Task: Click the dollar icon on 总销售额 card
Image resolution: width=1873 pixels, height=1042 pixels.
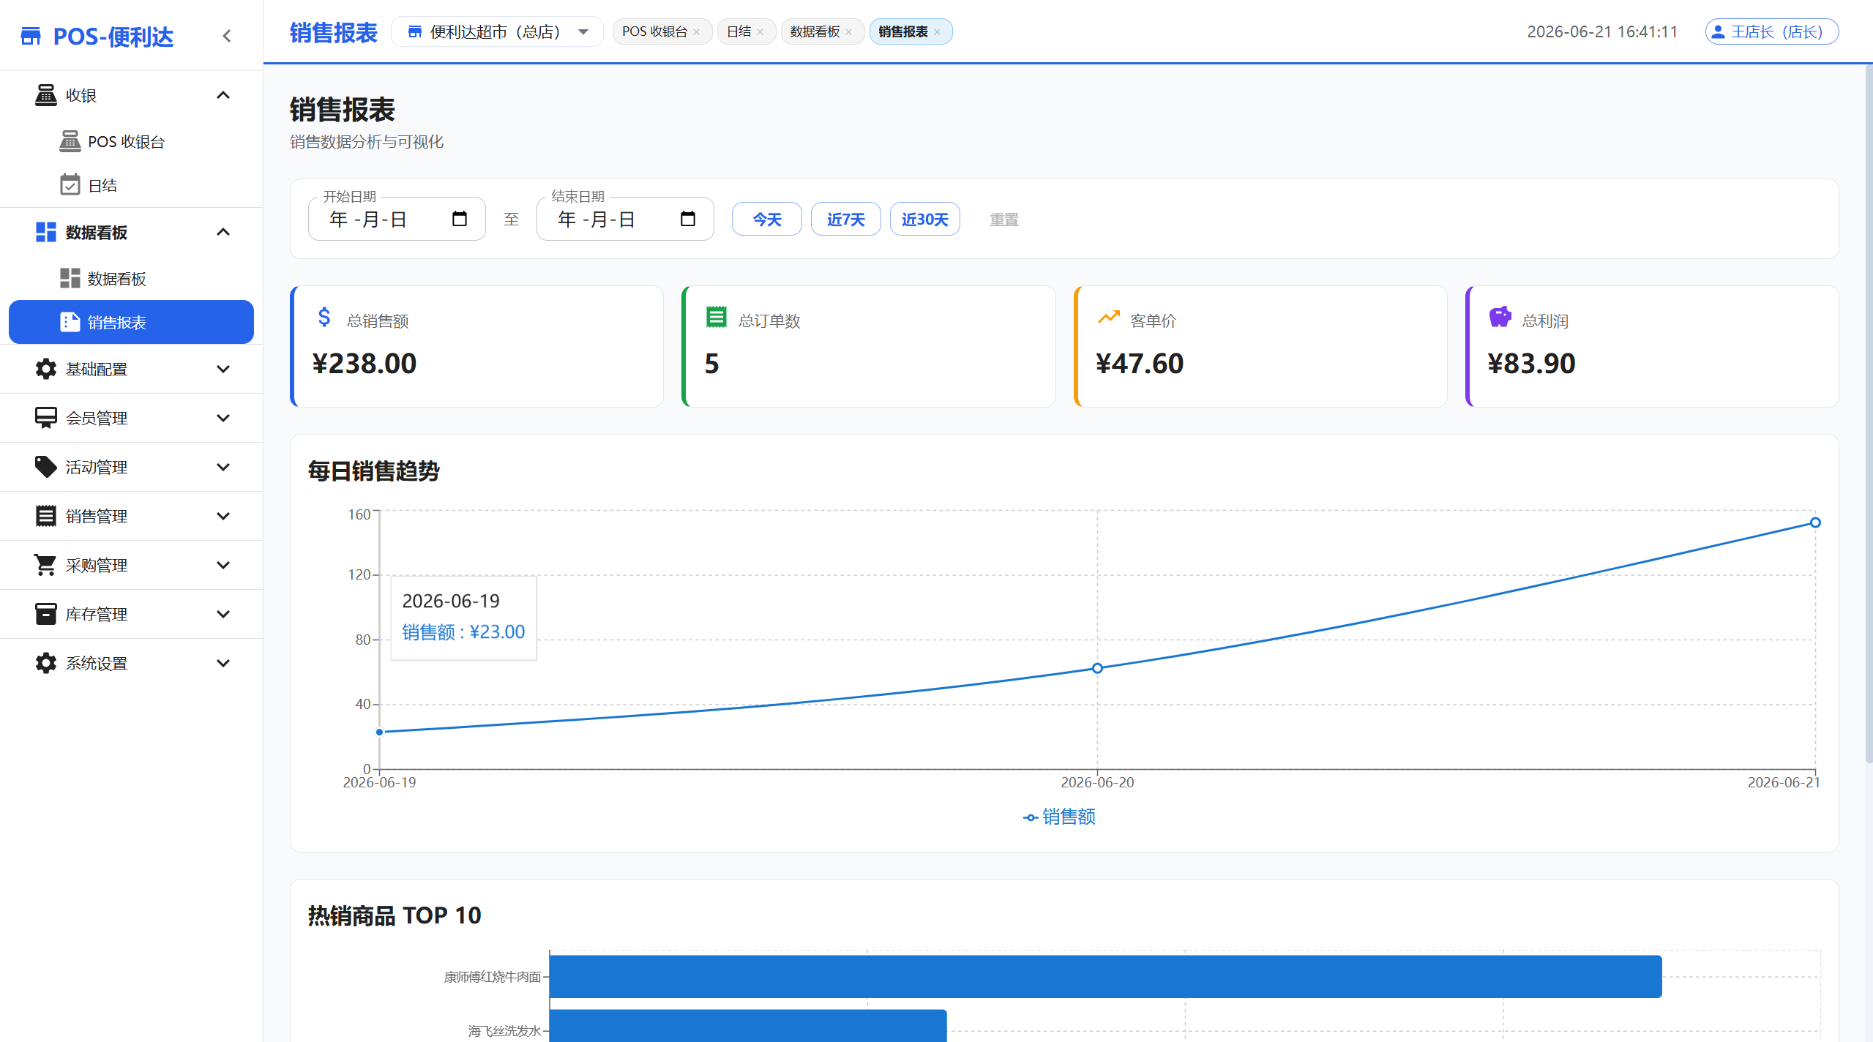Action: point(324,317)
